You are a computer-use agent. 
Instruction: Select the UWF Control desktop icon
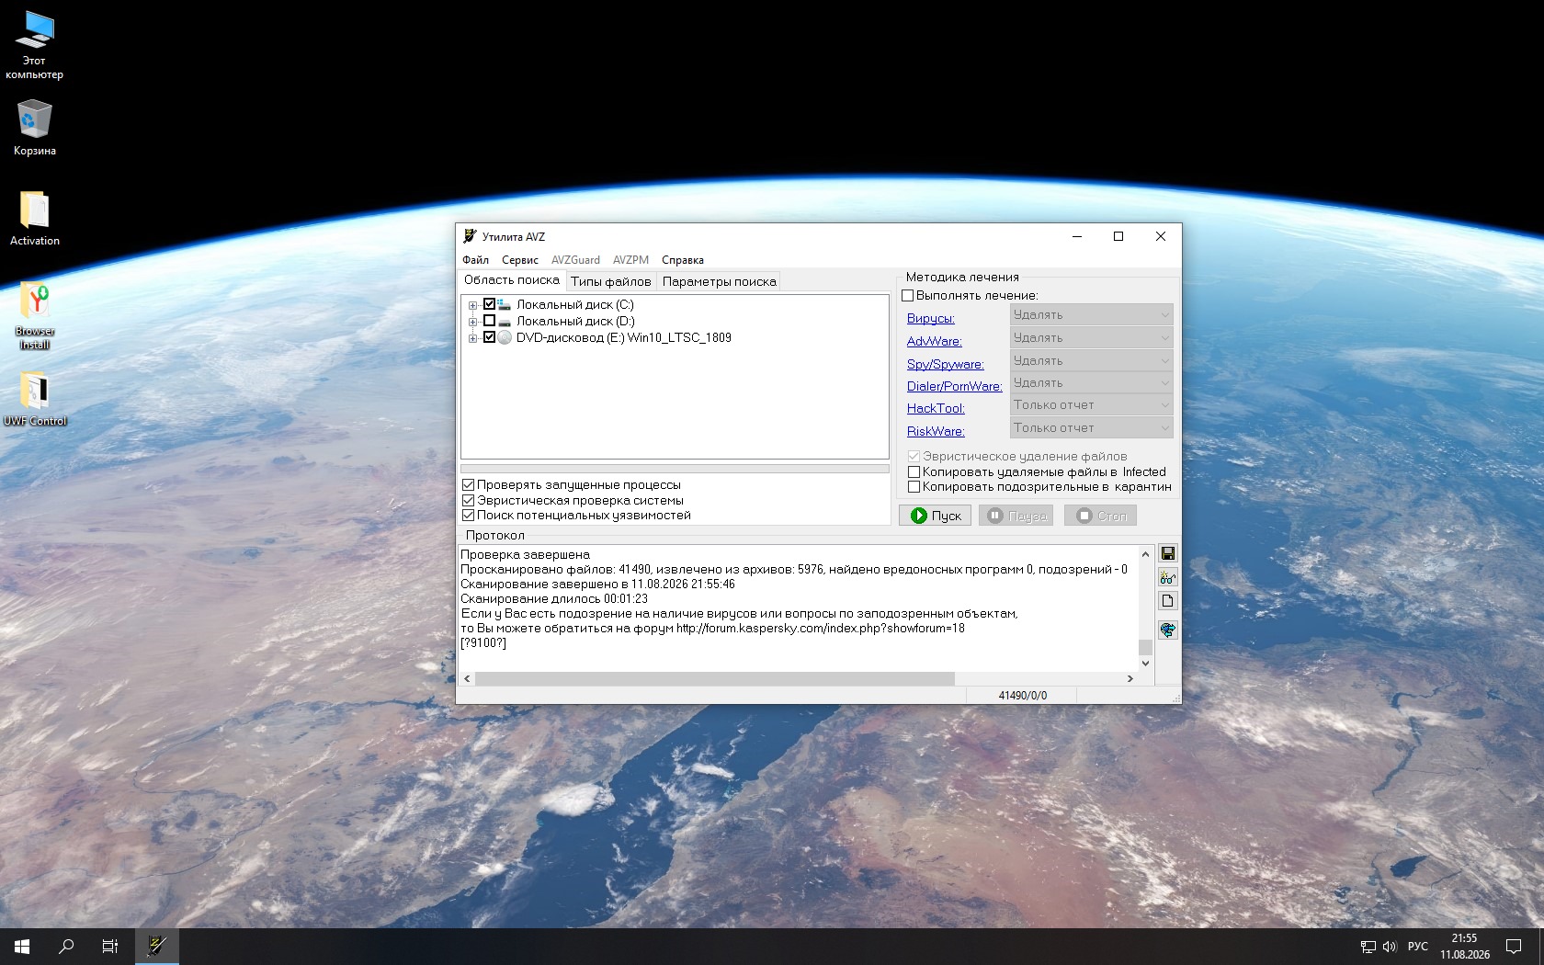(x=34, y=398)
